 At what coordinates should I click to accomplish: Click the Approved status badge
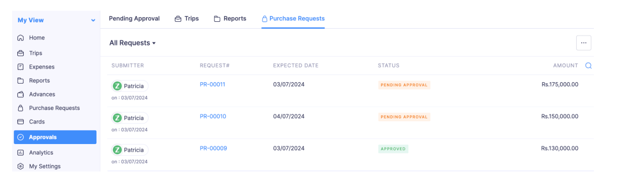point(393,149)
